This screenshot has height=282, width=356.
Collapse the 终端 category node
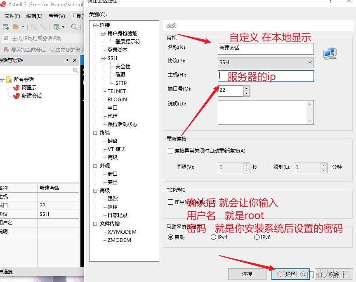pos(95,133)
